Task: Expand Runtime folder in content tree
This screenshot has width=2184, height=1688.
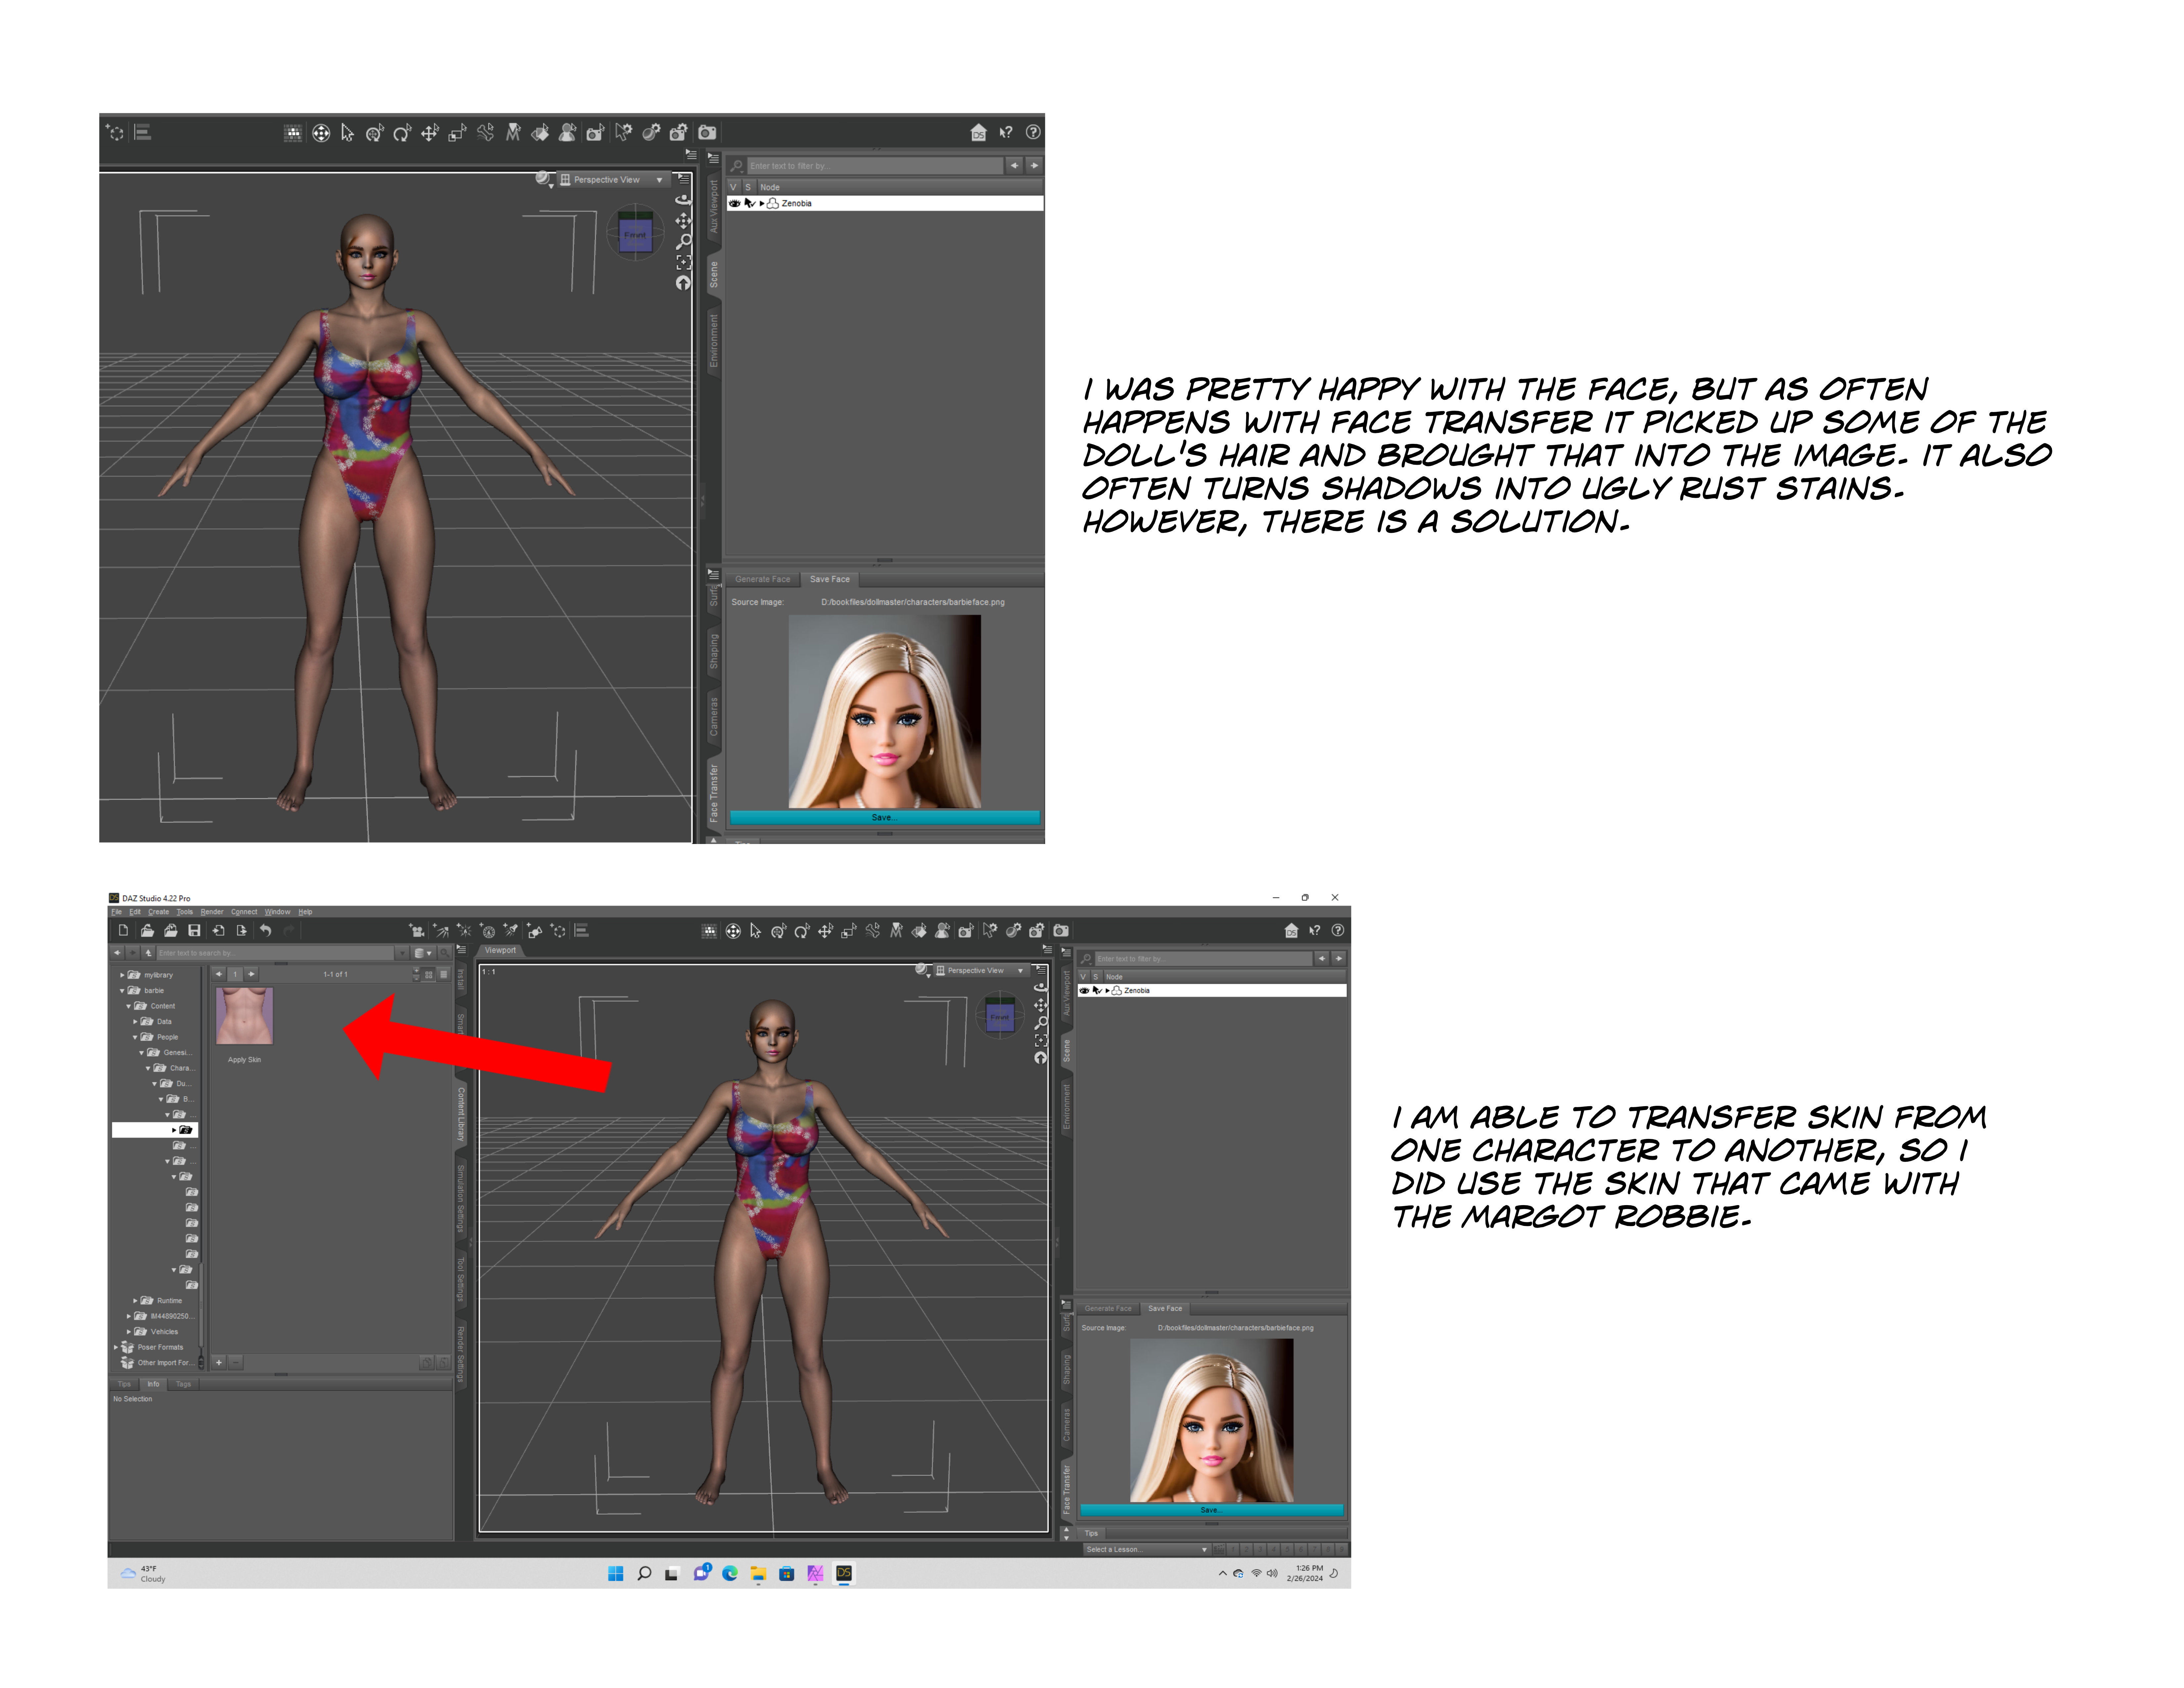Action: (x=135, y=1301)
